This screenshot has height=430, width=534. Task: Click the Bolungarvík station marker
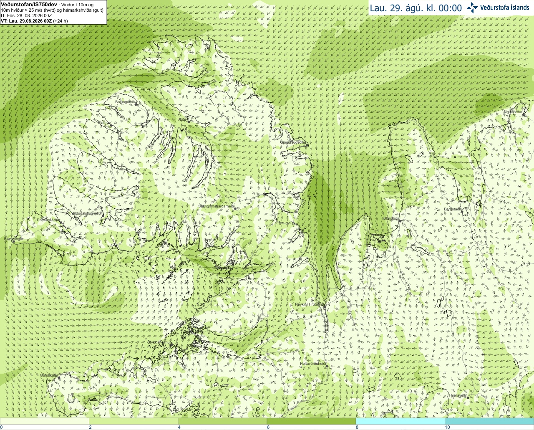(x=136, y=104)
